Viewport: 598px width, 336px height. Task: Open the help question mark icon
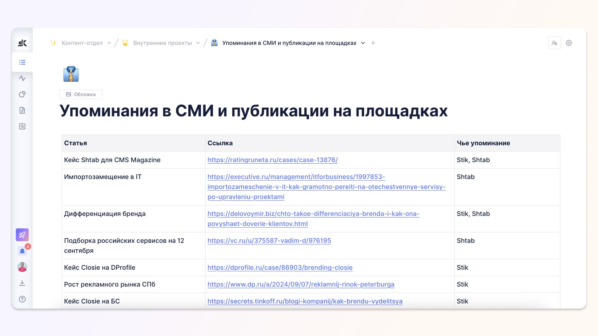[x=22, y=299]
